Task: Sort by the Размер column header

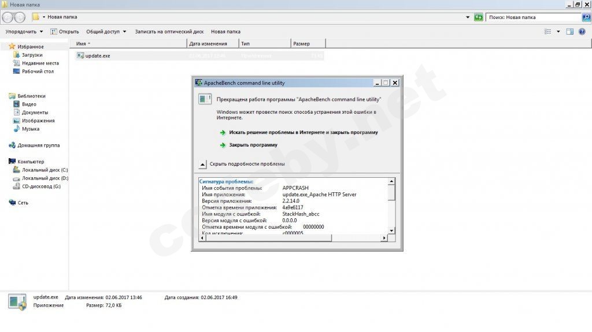Action: (x=308, y=43)
